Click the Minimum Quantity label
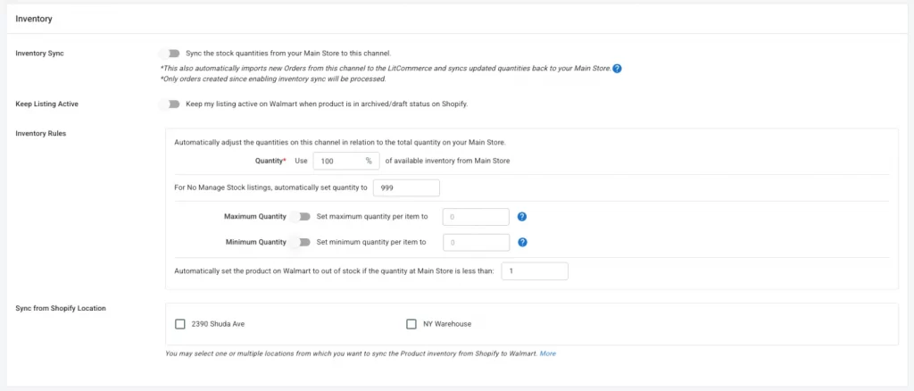This screenshot has width=914, height=391. tap(256, 242)
